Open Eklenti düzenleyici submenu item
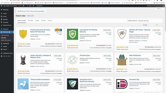 [6, 40]
